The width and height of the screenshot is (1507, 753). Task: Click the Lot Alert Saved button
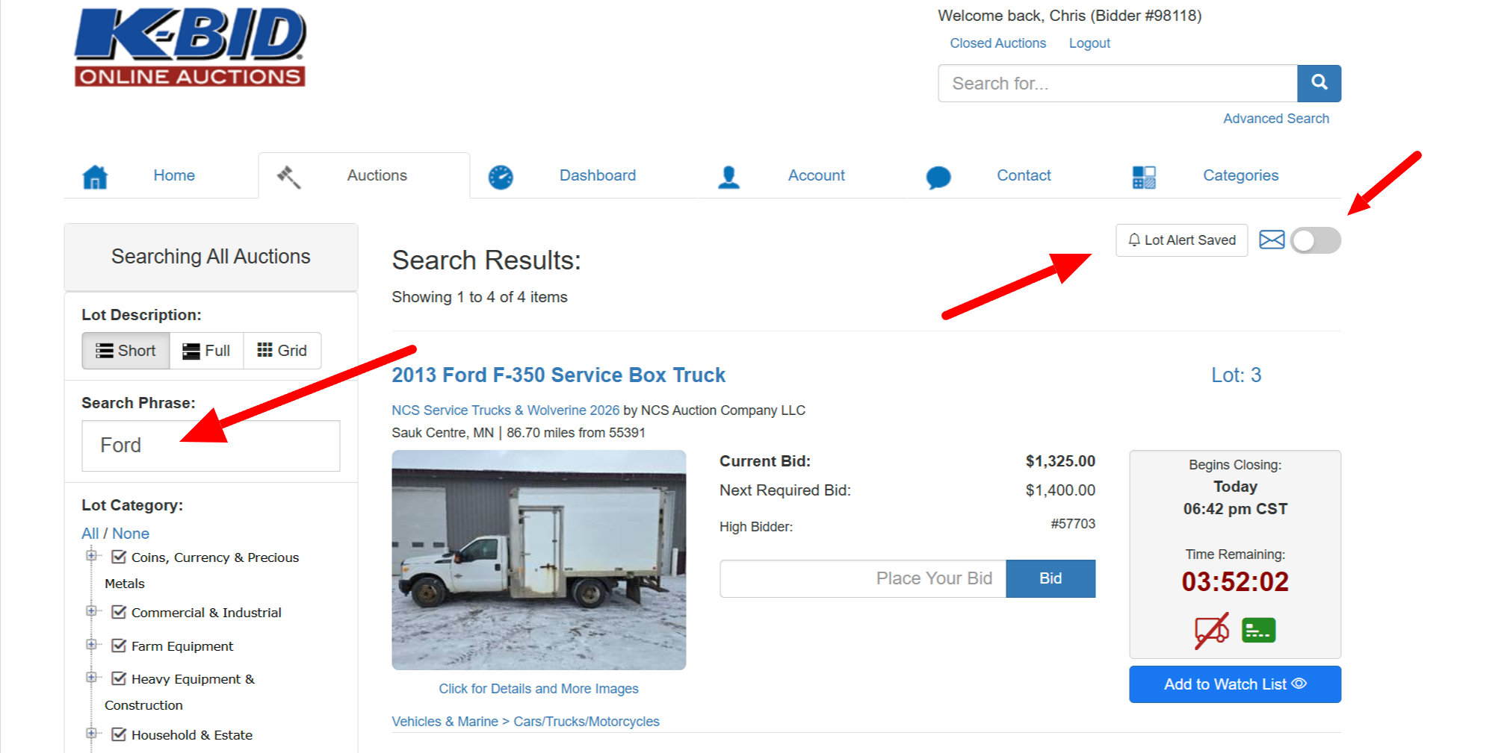(x=1181, y=240)
